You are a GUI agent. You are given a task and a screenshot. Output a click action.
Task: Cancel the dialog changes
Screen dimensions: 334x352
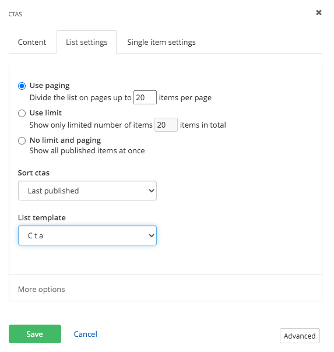(x=85, y=334)
